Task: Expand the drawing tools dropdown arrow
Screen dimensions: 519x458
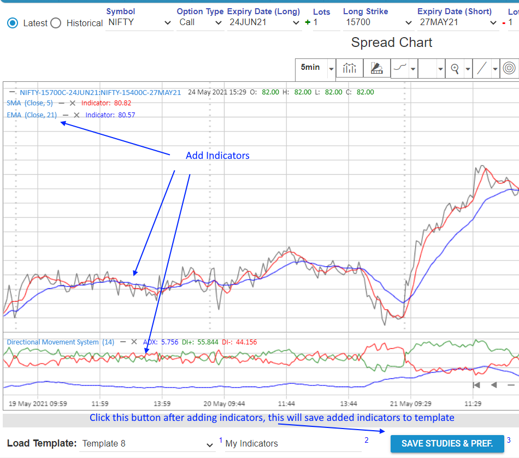Action: (495, 69)
